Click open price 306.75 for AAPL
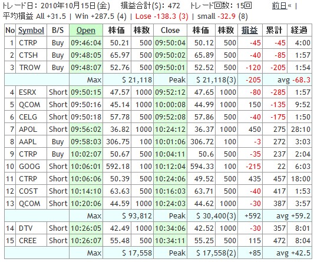This screenshot has width=314, height=262. coord(118,142)
